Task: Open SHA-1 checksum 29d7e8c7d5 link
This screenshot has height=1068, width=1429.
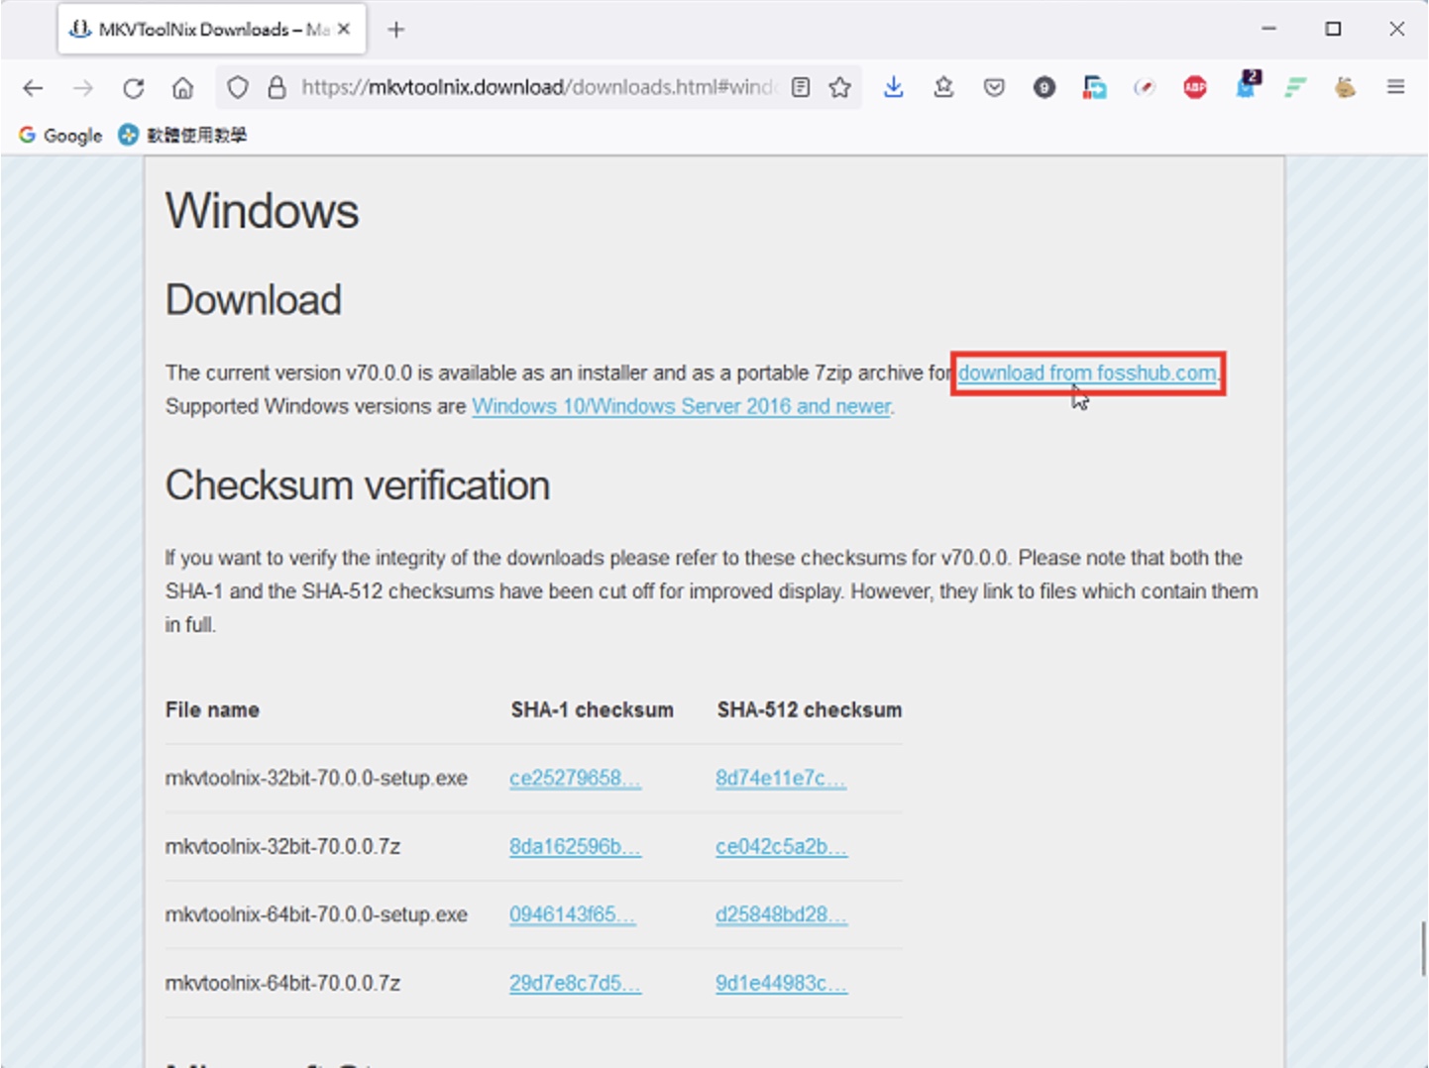Action: click(575, 984)
